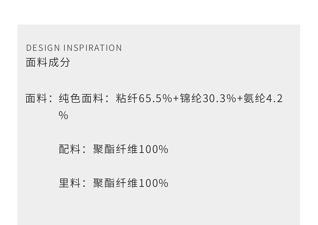This screenshot has height=225, width=318.
Task: Click the 30.3% percentage value
Action: (x=219, y=99)
